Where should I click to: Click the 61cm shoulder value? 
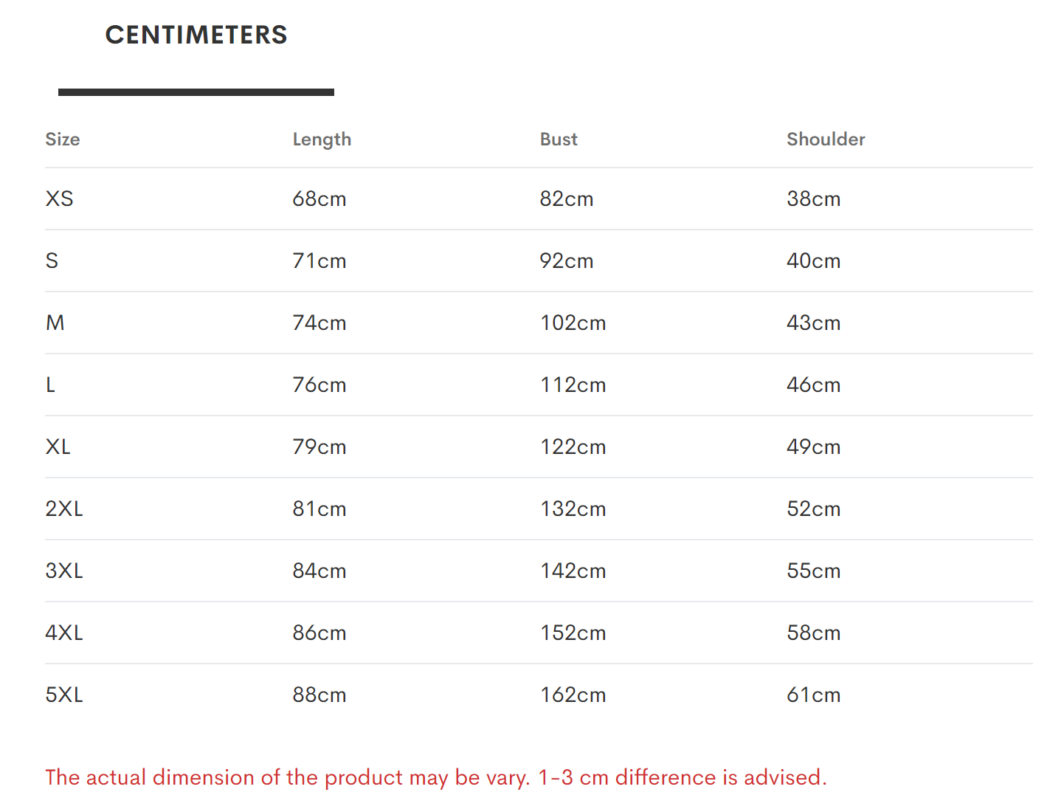814,695
